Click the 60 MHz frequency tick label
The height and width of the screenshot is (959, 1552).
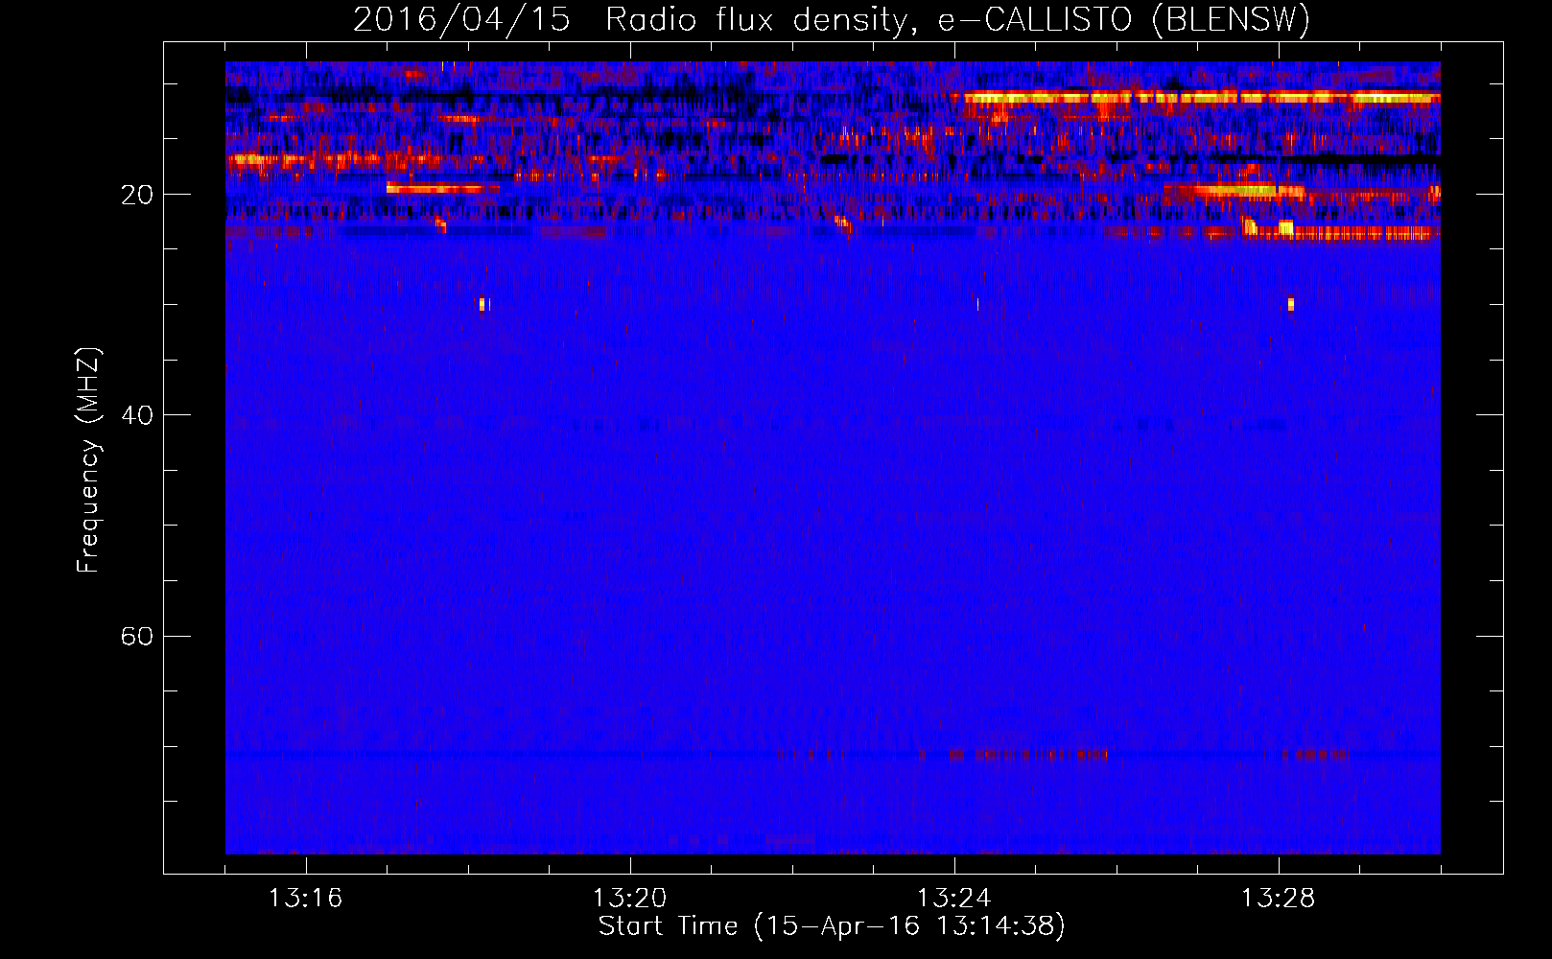(x=136, y=636)
